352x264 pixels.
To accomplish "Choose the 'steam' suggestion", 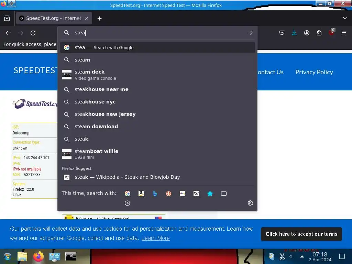I will click(x=157, y=60).
